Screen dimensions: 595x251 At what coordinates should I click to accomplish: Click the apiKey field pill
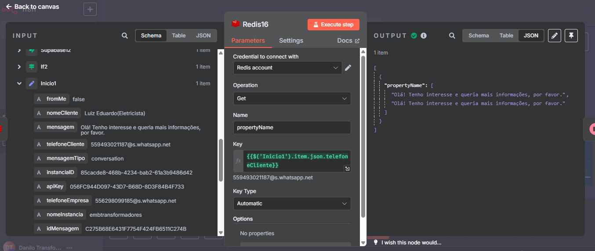point(51,186)
